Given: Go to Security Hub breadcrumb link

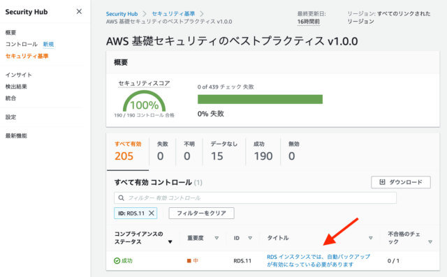Looking at the screenshot, I should point(122,14).
